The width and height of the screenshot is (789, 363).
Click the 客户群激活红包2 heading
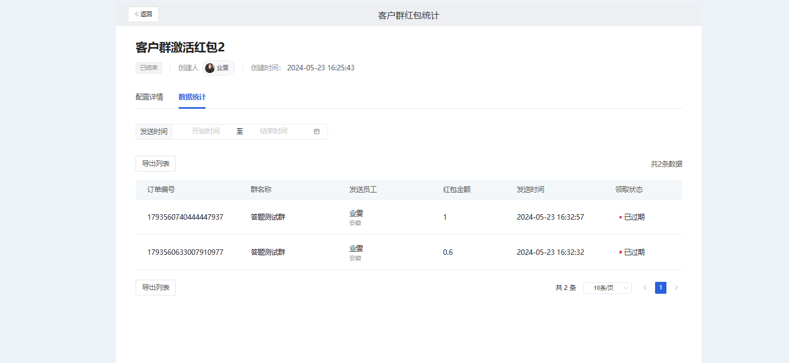coord(180,47)
